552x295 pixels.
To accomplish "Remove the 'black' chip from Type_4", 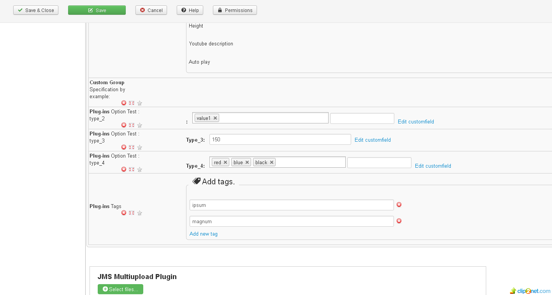I will [x=271, y=162].
